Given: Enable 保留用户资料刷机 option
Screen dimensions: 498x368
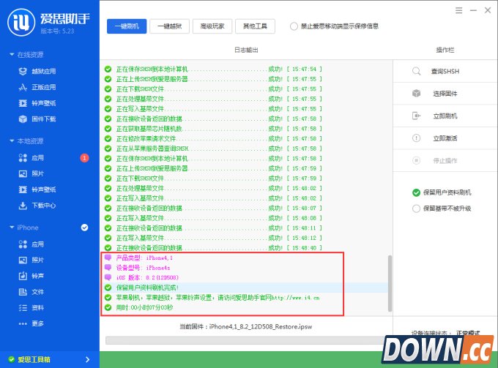Looking at the screenshot, I should coord(416,192).
